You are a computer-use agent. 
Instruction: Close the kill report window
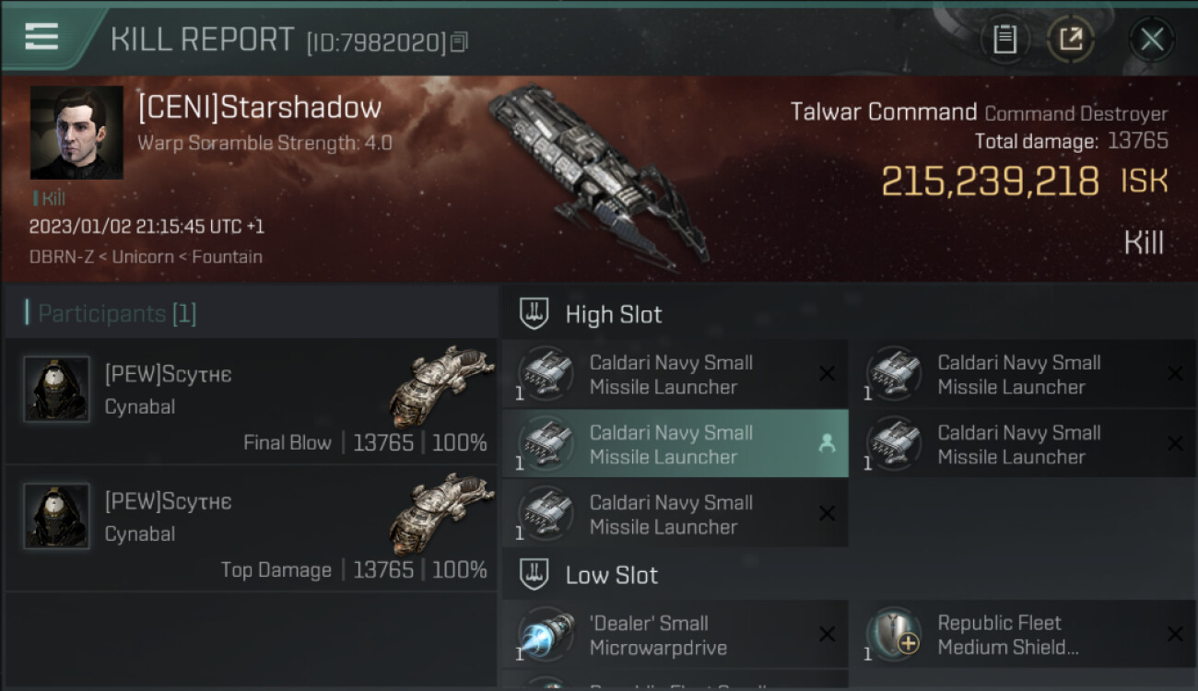(1151, 40)
